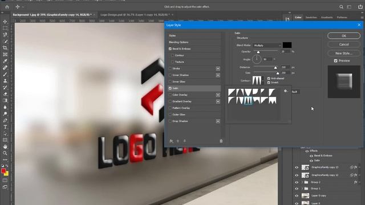Expand Group 2 in the Layers panel
Screen dimensions: 365x205
pos(302,182)
